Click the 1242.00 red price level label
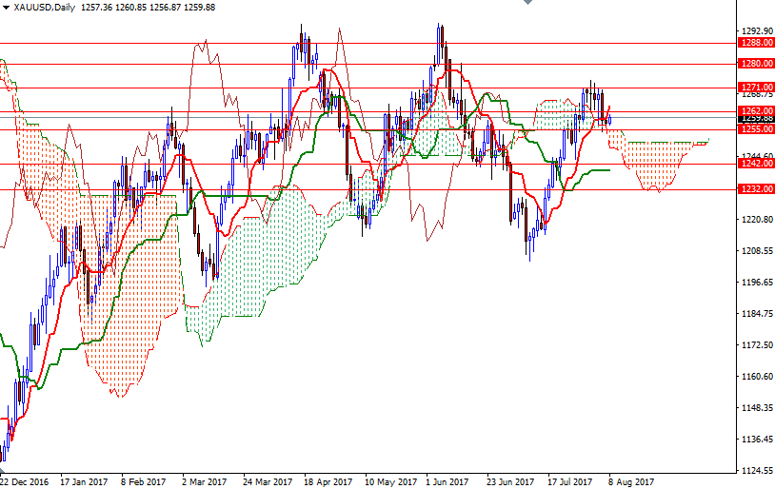The height and width of the screenshot is (489, 775). (x=755, y=164)
